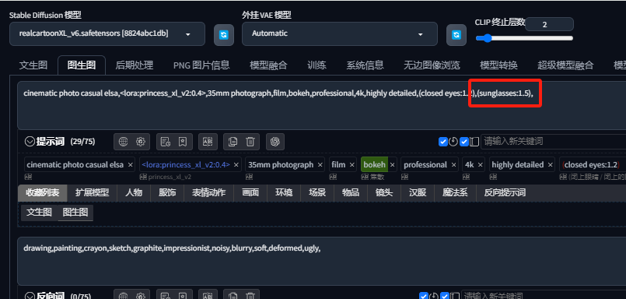Open prompt favorites bookmark icon
The height and width of the screenshot is (299, 626).
183,142
